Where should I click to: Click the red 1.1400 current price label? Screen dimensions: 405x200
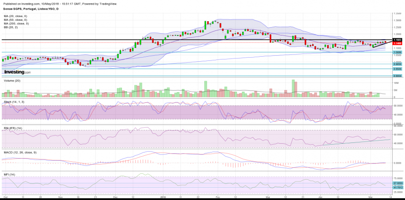[396, 43]
